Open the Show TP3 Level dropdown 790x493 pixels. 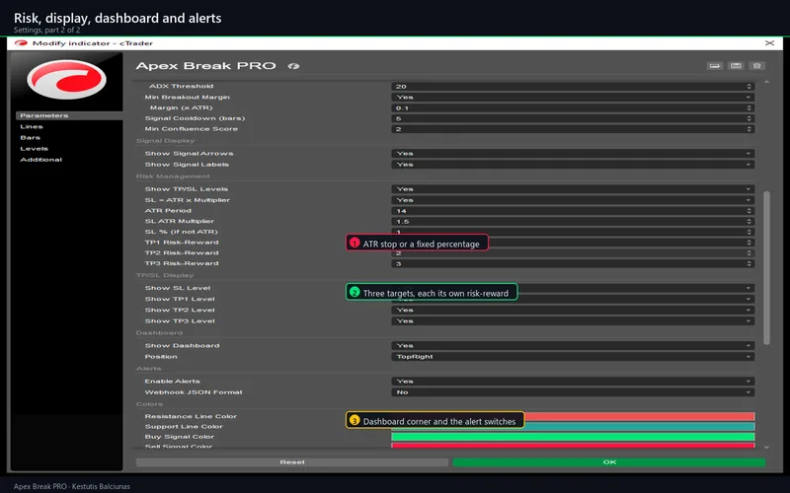click(x=573, y=321)
